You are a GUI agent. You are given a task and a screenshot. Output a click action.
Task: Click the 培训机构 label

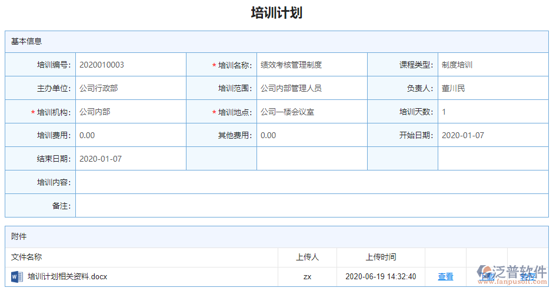pyautogui.click(x=54, y=112)
